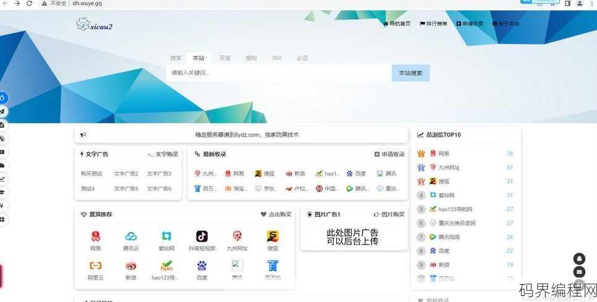Click the graduation cap icon in left sidebar
This screenshot has height=302, width=597.
[2, 192]
